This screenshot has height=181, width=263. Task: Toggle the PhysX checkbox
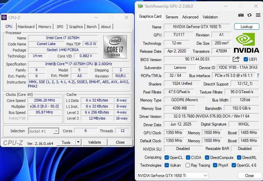215,165
